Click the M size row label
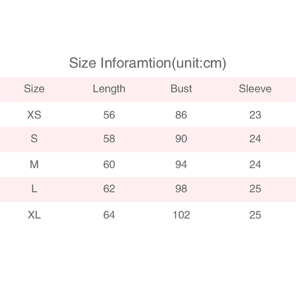The image size is (296, 296). 34,164
